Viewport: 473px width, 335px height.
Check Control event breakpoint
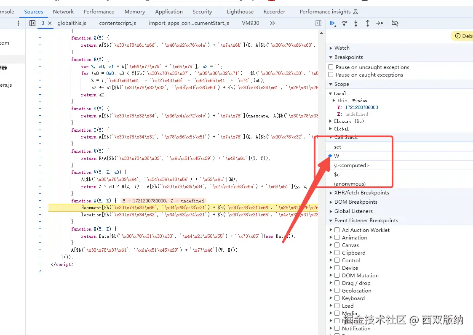[337, 260]
